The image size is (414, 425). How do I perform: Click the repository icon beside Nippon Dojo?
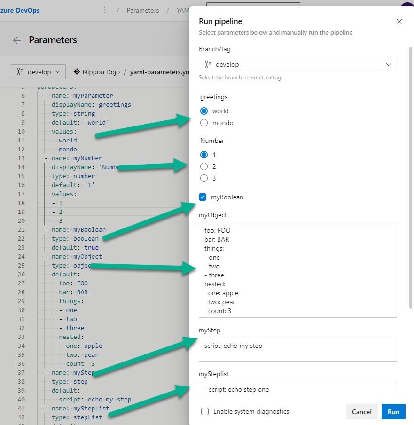[x=77, y=72]
